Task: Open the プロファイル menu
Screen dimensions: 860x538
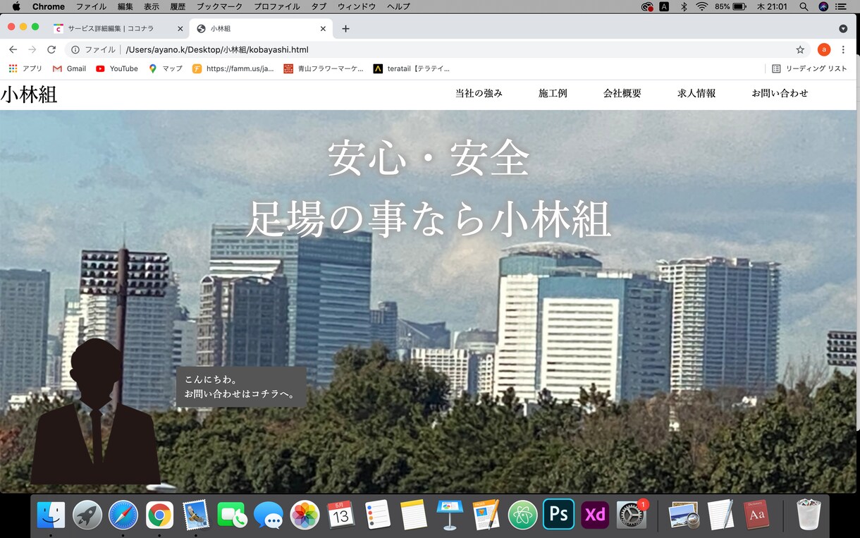Action: coord(276,6)
